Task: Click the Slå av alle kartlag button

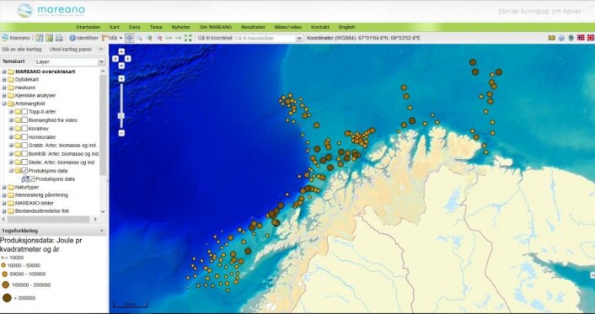Action: pyautogui.click(x=22, y=50)
